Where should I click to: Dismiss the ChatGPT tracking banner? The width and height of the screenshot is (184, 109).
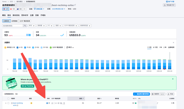[173, 79]
